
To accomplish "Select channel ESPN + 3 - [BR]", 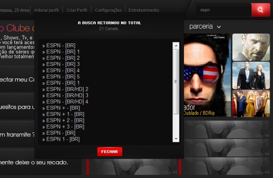I will point(63,127).
